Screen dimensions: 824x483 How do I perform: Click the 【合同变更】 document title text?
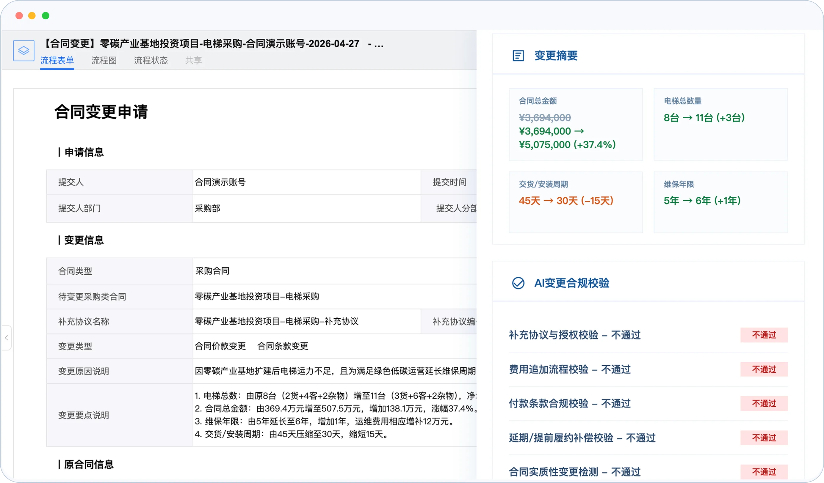(212, 43)
